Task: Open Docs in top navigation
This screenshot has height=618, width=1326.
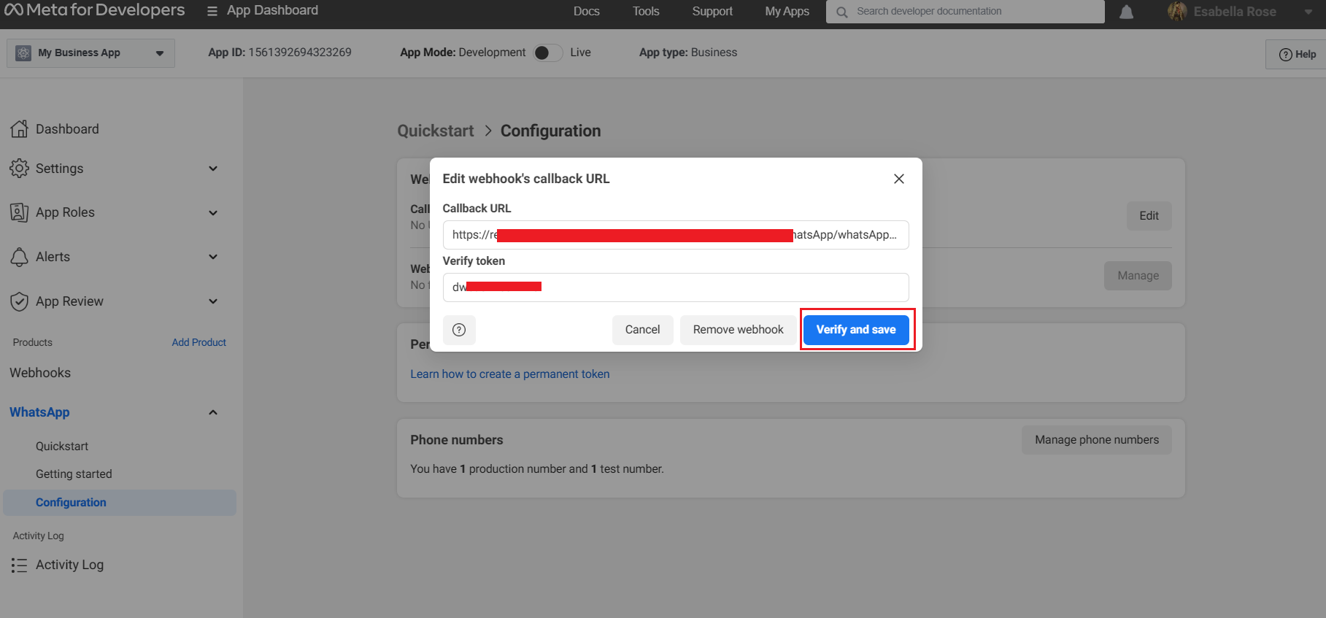Action: 586,11
